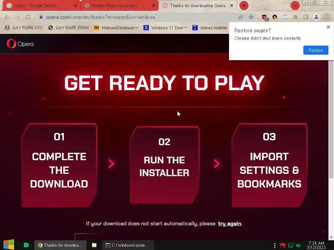Screen dimensions: 334x250
Task: View site info via the padlock icon
Action: [41, 17]
